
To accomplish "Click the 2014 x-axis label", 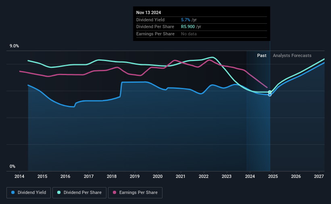I will coord(19,176).
